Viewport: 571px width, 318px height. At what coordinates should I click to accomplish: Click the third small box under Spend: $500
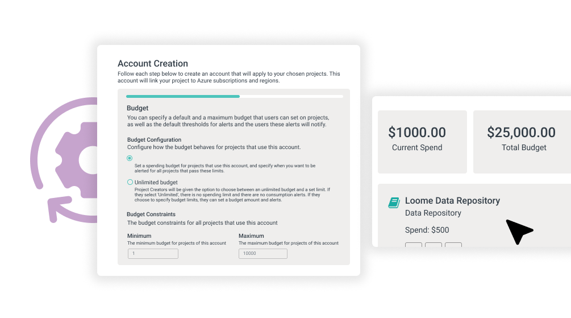pyautogui.click(x=453, y=245)
